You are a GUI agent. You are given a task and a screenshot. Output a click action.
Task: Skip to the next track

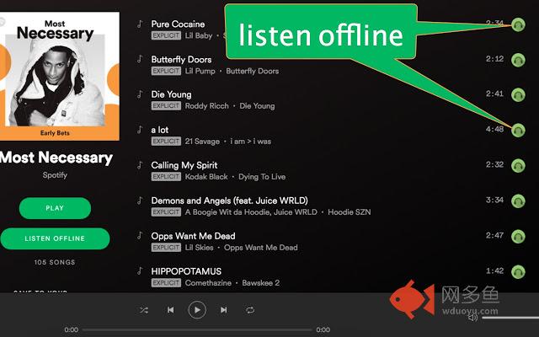(x=223, y=310)
